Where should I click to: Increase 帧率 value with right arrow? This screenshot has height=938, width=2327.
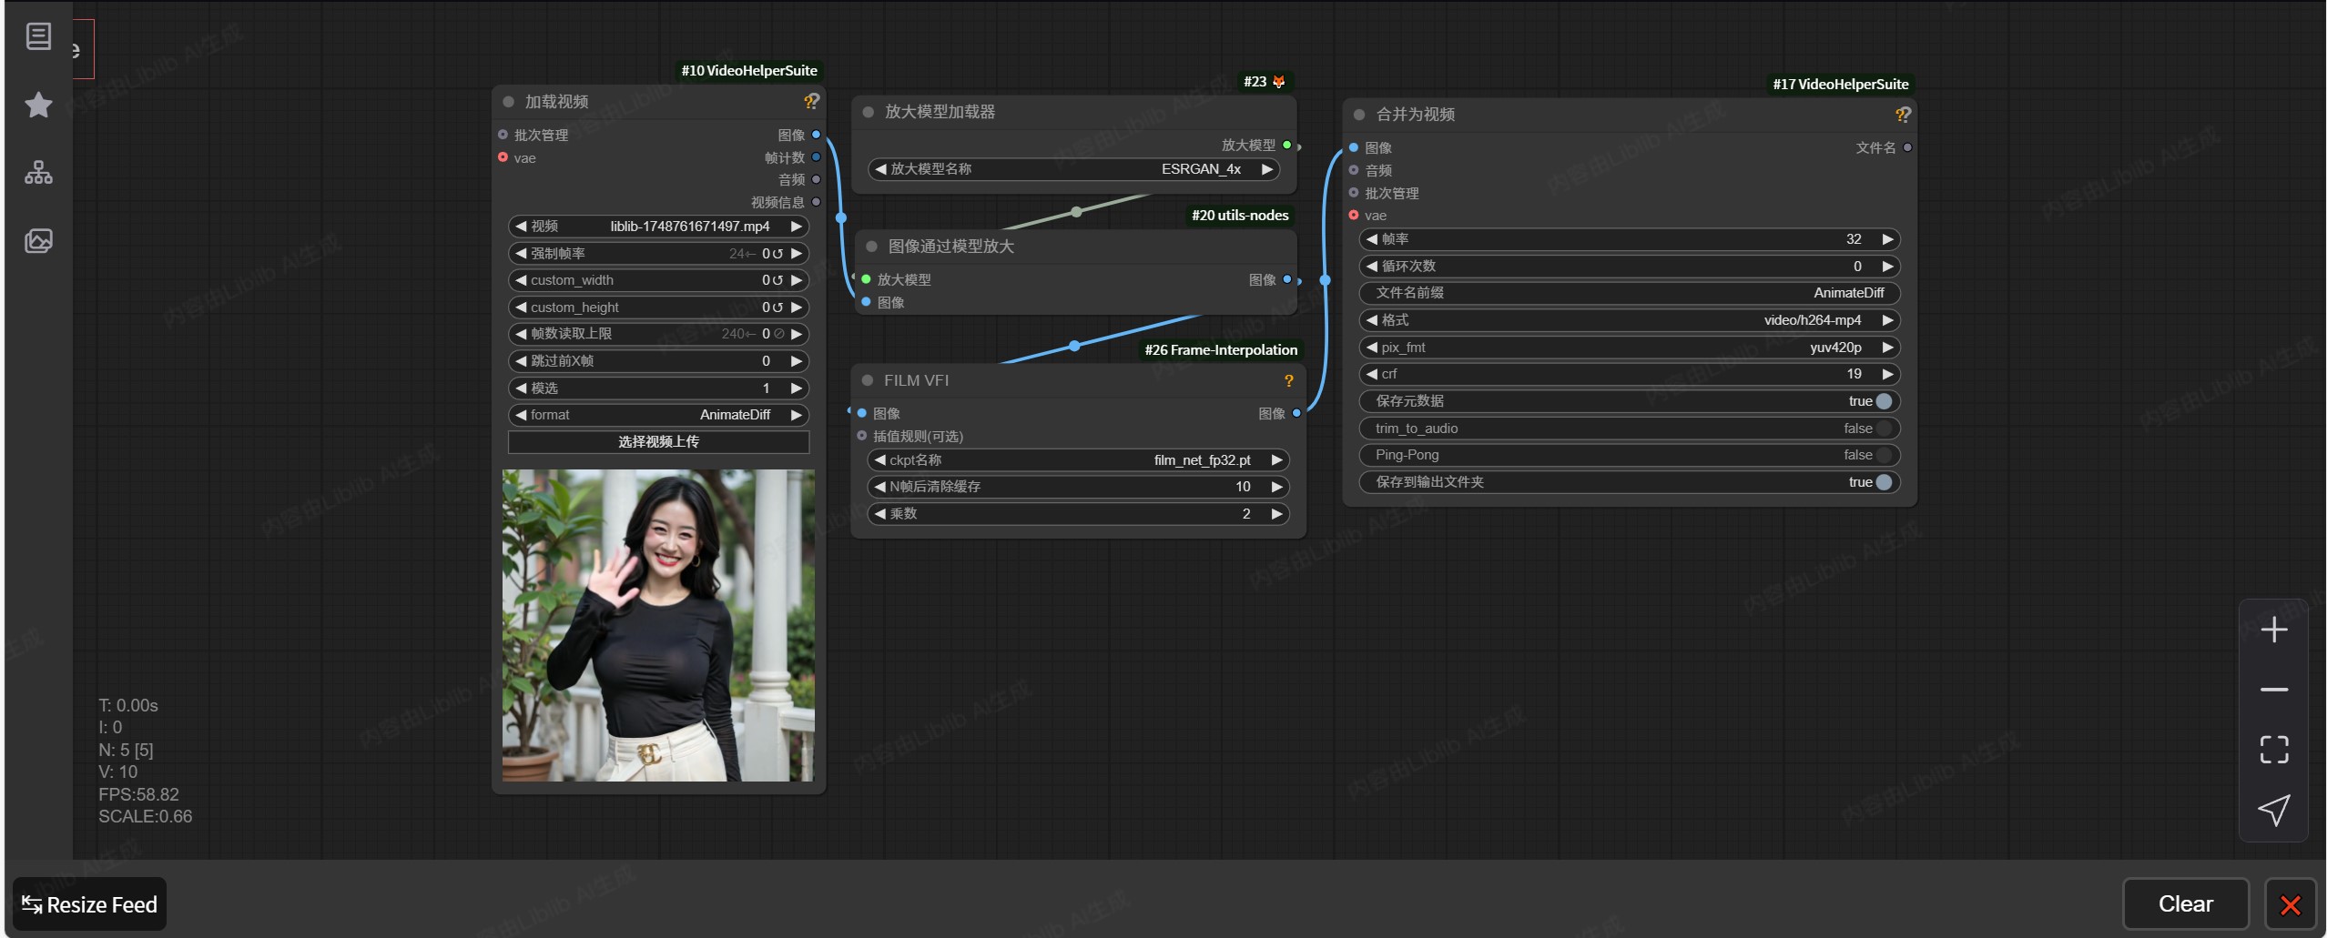(x=1888, y=239)
